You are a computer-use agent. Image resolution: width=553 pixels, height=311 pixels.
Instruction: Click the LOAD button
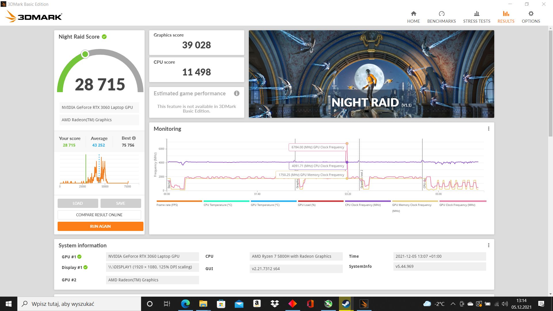click(78, 203)
